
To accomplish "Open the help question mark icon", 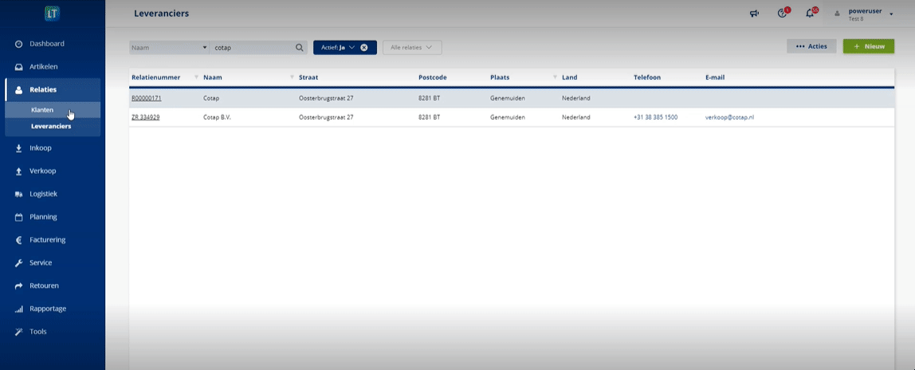I will (x=782, y=14).
